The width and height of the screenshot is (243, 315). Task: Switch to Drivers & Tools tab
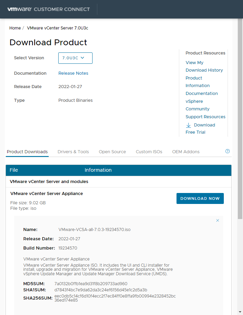point(73,152)
